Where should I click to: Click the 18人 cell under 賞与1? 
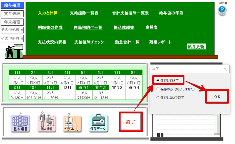pos(84,93)
